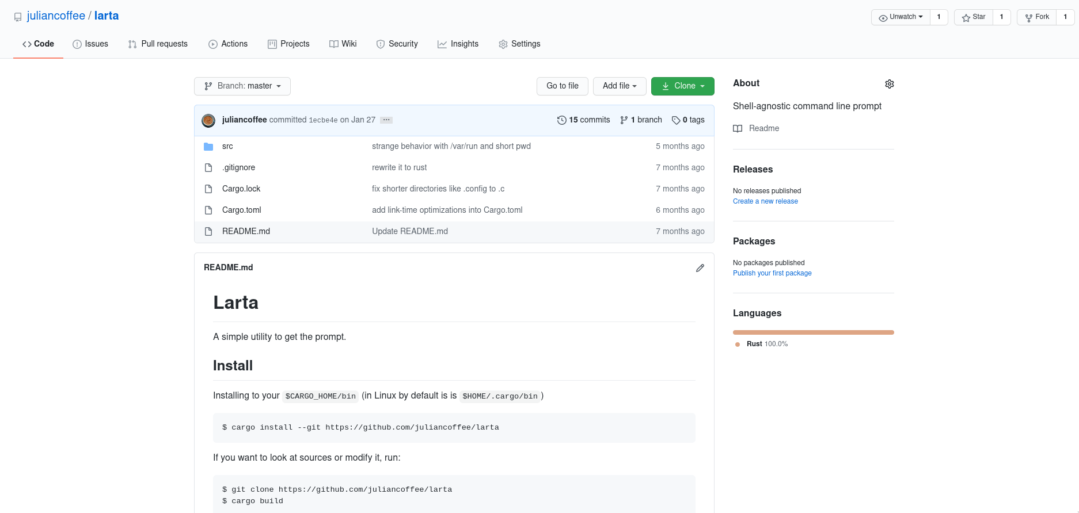Expand the Add file dropdown
The height and width of the screenshot is (513, 1079).
click(x=620, y=86)
